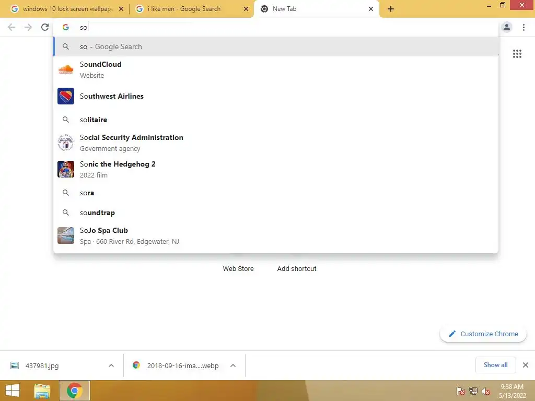
Task: Click the address bar containing 'so'
Action: pyautogui.click(x=276, y=27)
